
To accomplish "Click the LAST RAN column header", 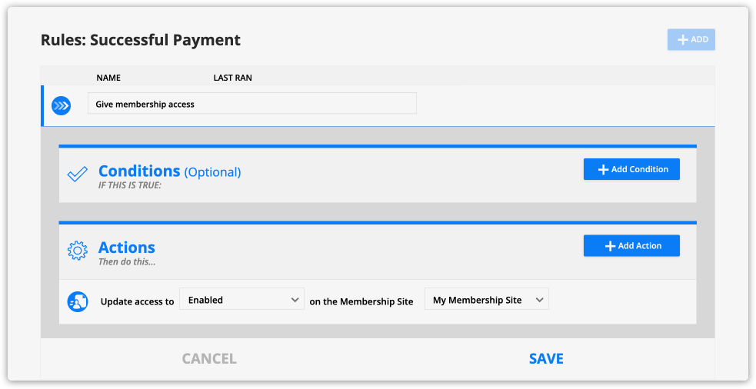I will (232, 78).
